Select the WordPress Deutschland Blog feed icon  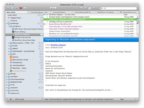[13, 40]
